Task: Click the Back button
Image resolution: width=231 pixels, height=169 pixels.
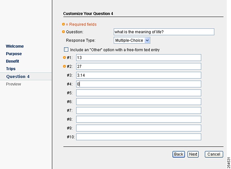Action: click(x=178, y=154)
